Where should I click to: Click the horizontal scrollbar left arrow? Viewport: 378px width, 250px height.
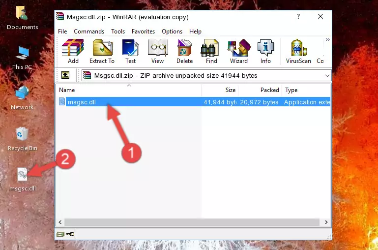[60, 222]
